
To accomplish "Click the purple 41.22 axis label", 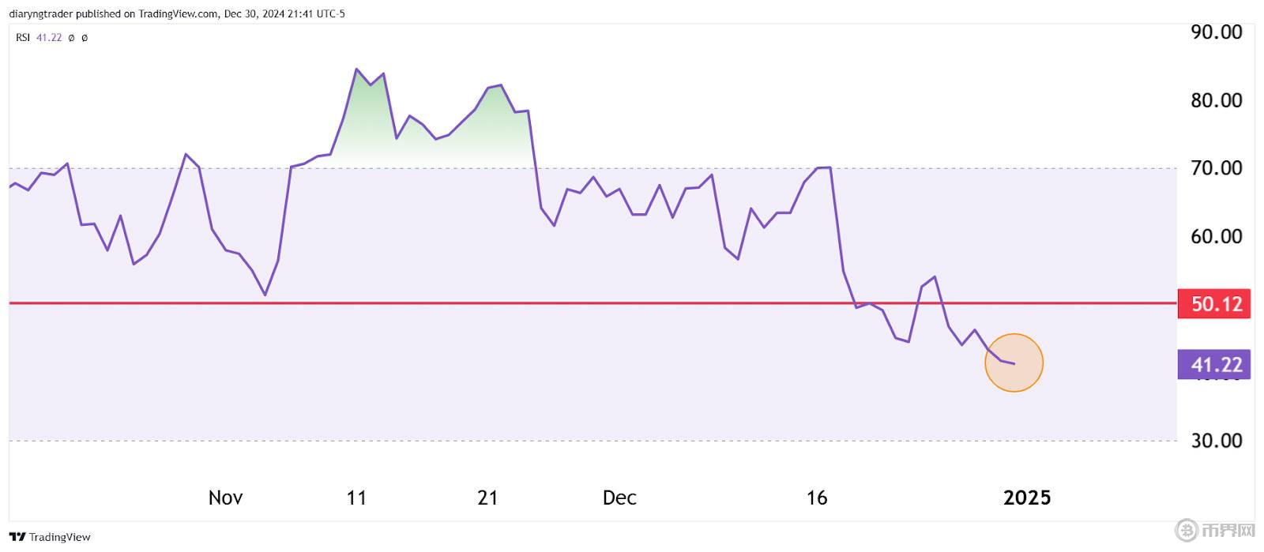I will click(x=1214, y=365).
